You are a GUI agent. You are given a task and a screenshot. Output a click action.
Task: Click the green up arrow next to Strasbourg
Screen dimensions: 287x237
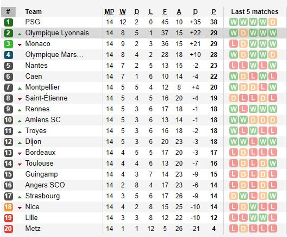click(x=19, y=197)
